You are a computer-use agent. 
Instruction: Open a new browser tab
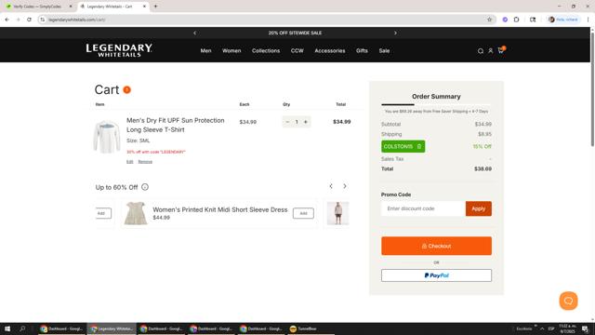click(155, 7)
